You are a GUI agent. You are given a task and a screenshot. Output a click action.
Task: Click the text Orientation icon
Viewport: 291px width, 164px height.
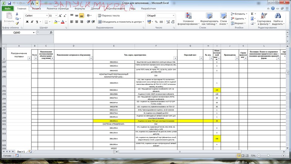tap(89, 15)
